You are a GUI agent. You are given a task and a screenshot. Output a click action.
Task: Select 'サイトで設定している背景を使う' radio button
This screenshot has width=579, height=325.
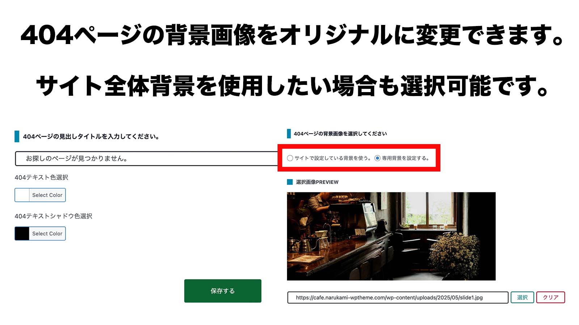tap(290, 158)
